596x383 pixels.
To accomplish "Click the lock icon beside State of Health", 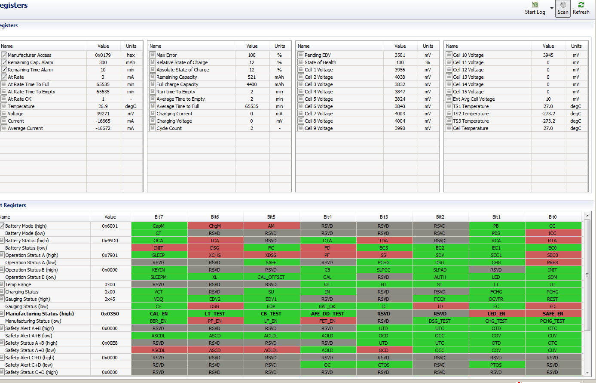I will (x=301, y=62).
